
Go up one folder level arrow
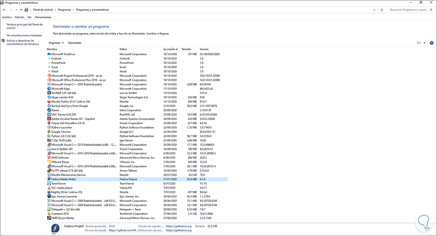pos(21,10)
